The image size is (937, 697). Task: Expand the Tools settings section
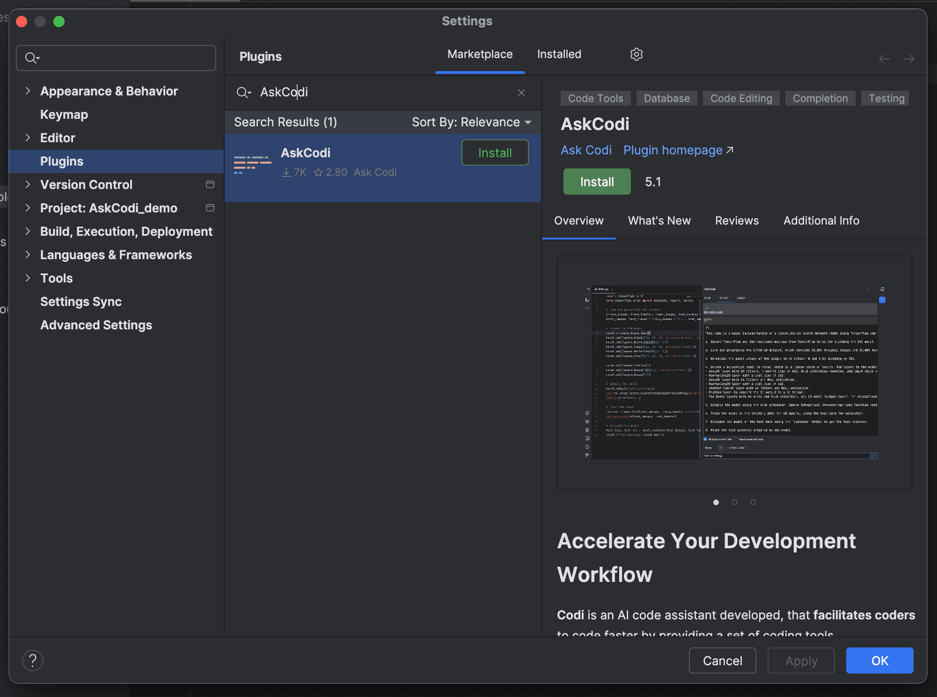tap(28, 278)
